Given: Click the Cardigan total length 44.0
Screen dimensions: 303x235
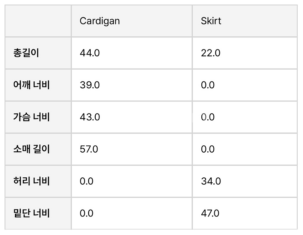Looking at the screenshot, I should pyautogui.click(x=90, y=53).
